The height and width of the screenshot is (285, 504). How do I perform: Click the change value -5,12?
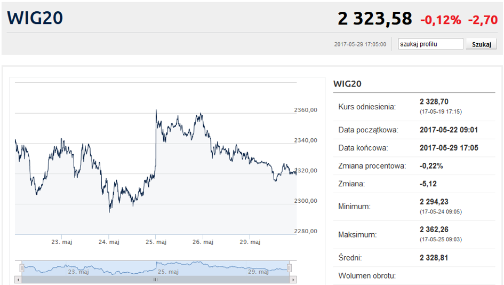(428, 184)
